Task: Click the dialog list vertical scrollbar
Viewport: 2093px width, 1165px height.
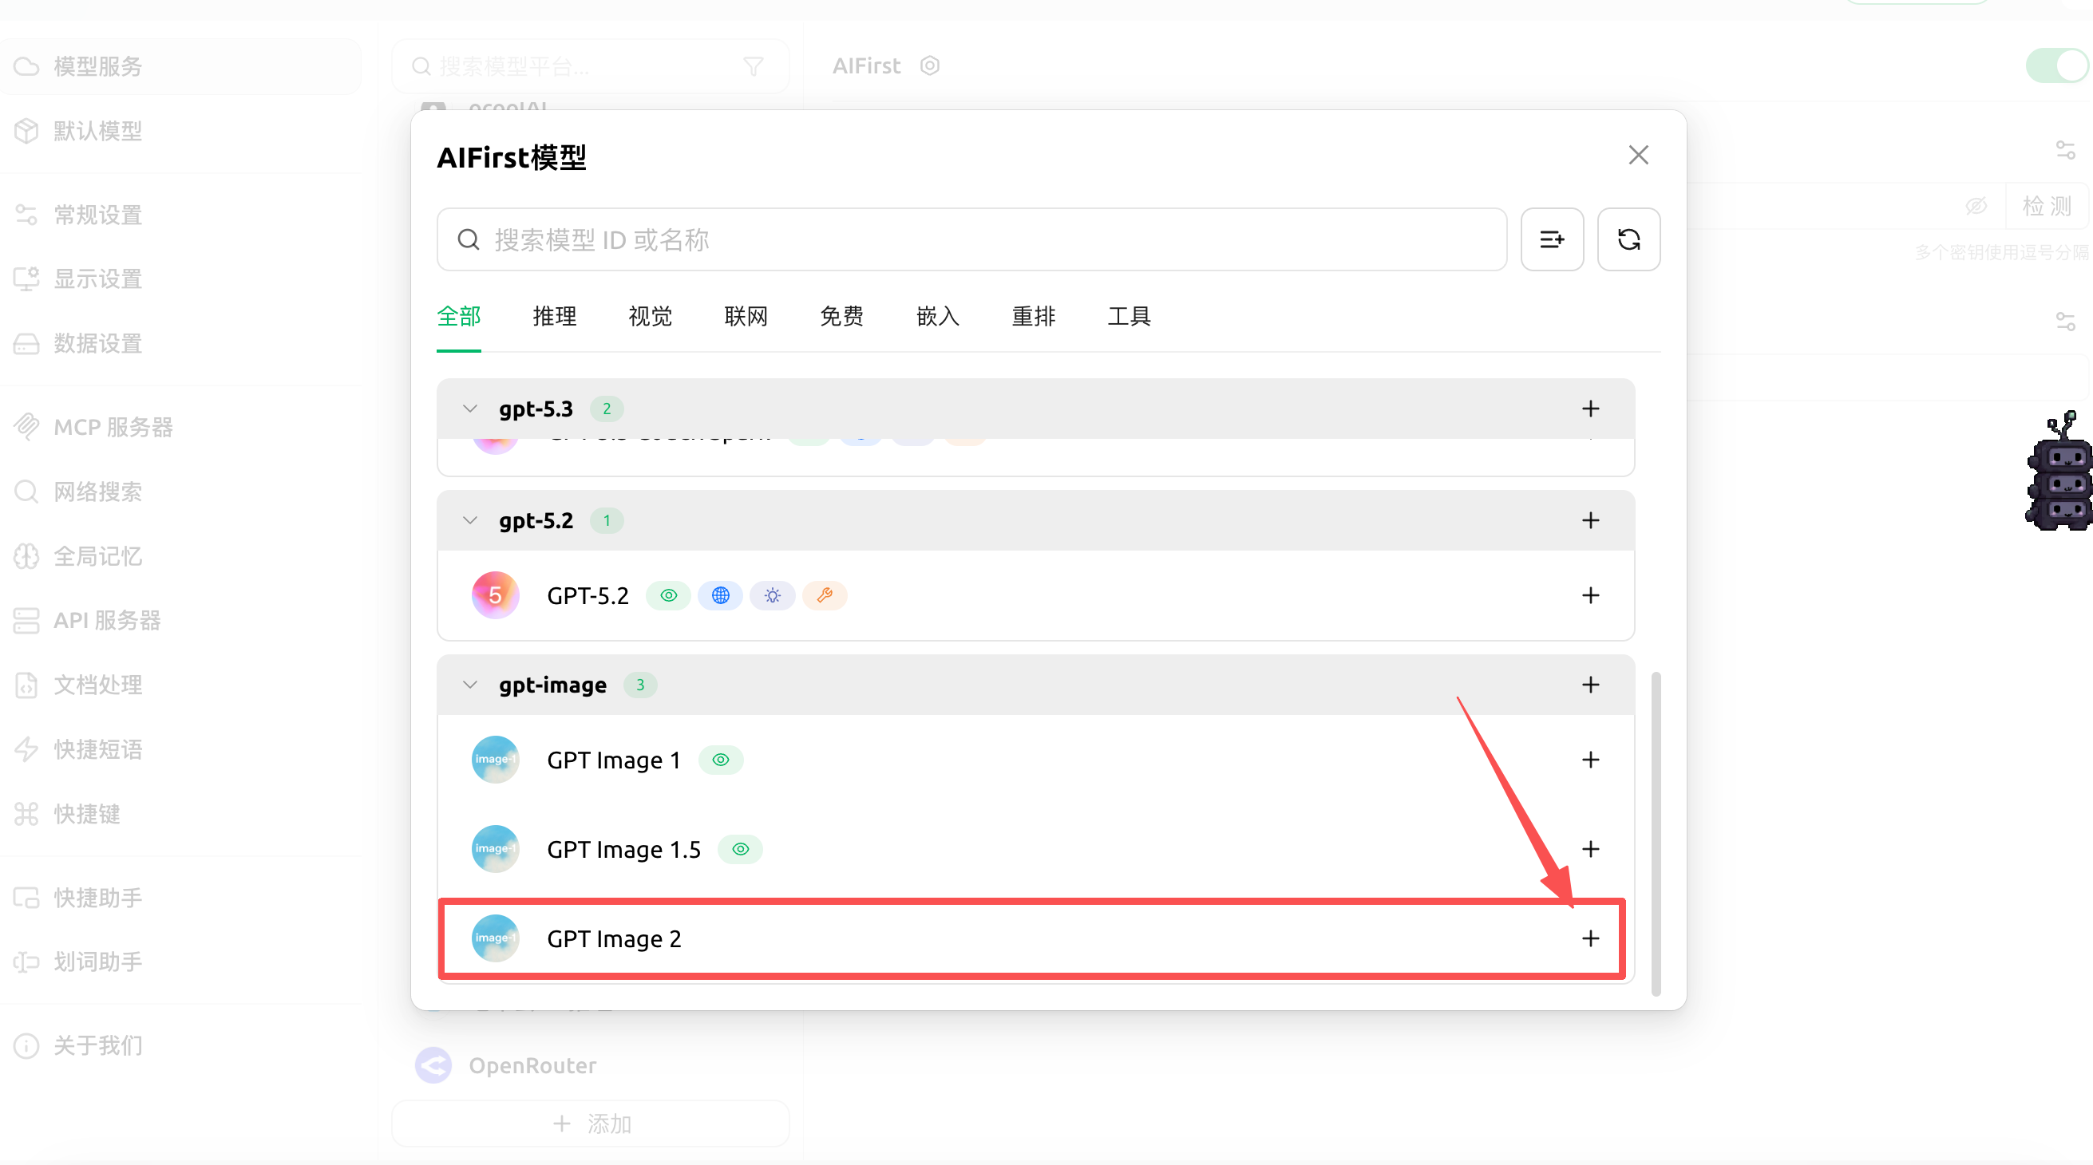Action: 1656,834
